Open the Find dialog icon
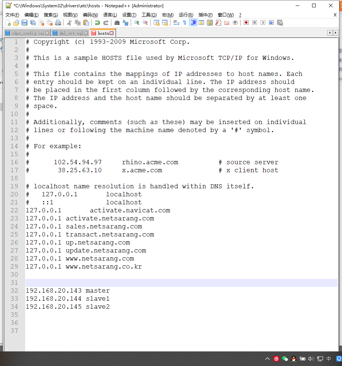This screenshot has height=366, width=342. (x=116, y=23)
